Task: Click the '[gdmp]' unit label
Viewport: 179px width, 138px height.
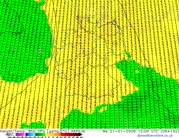Action: [54, 131]
